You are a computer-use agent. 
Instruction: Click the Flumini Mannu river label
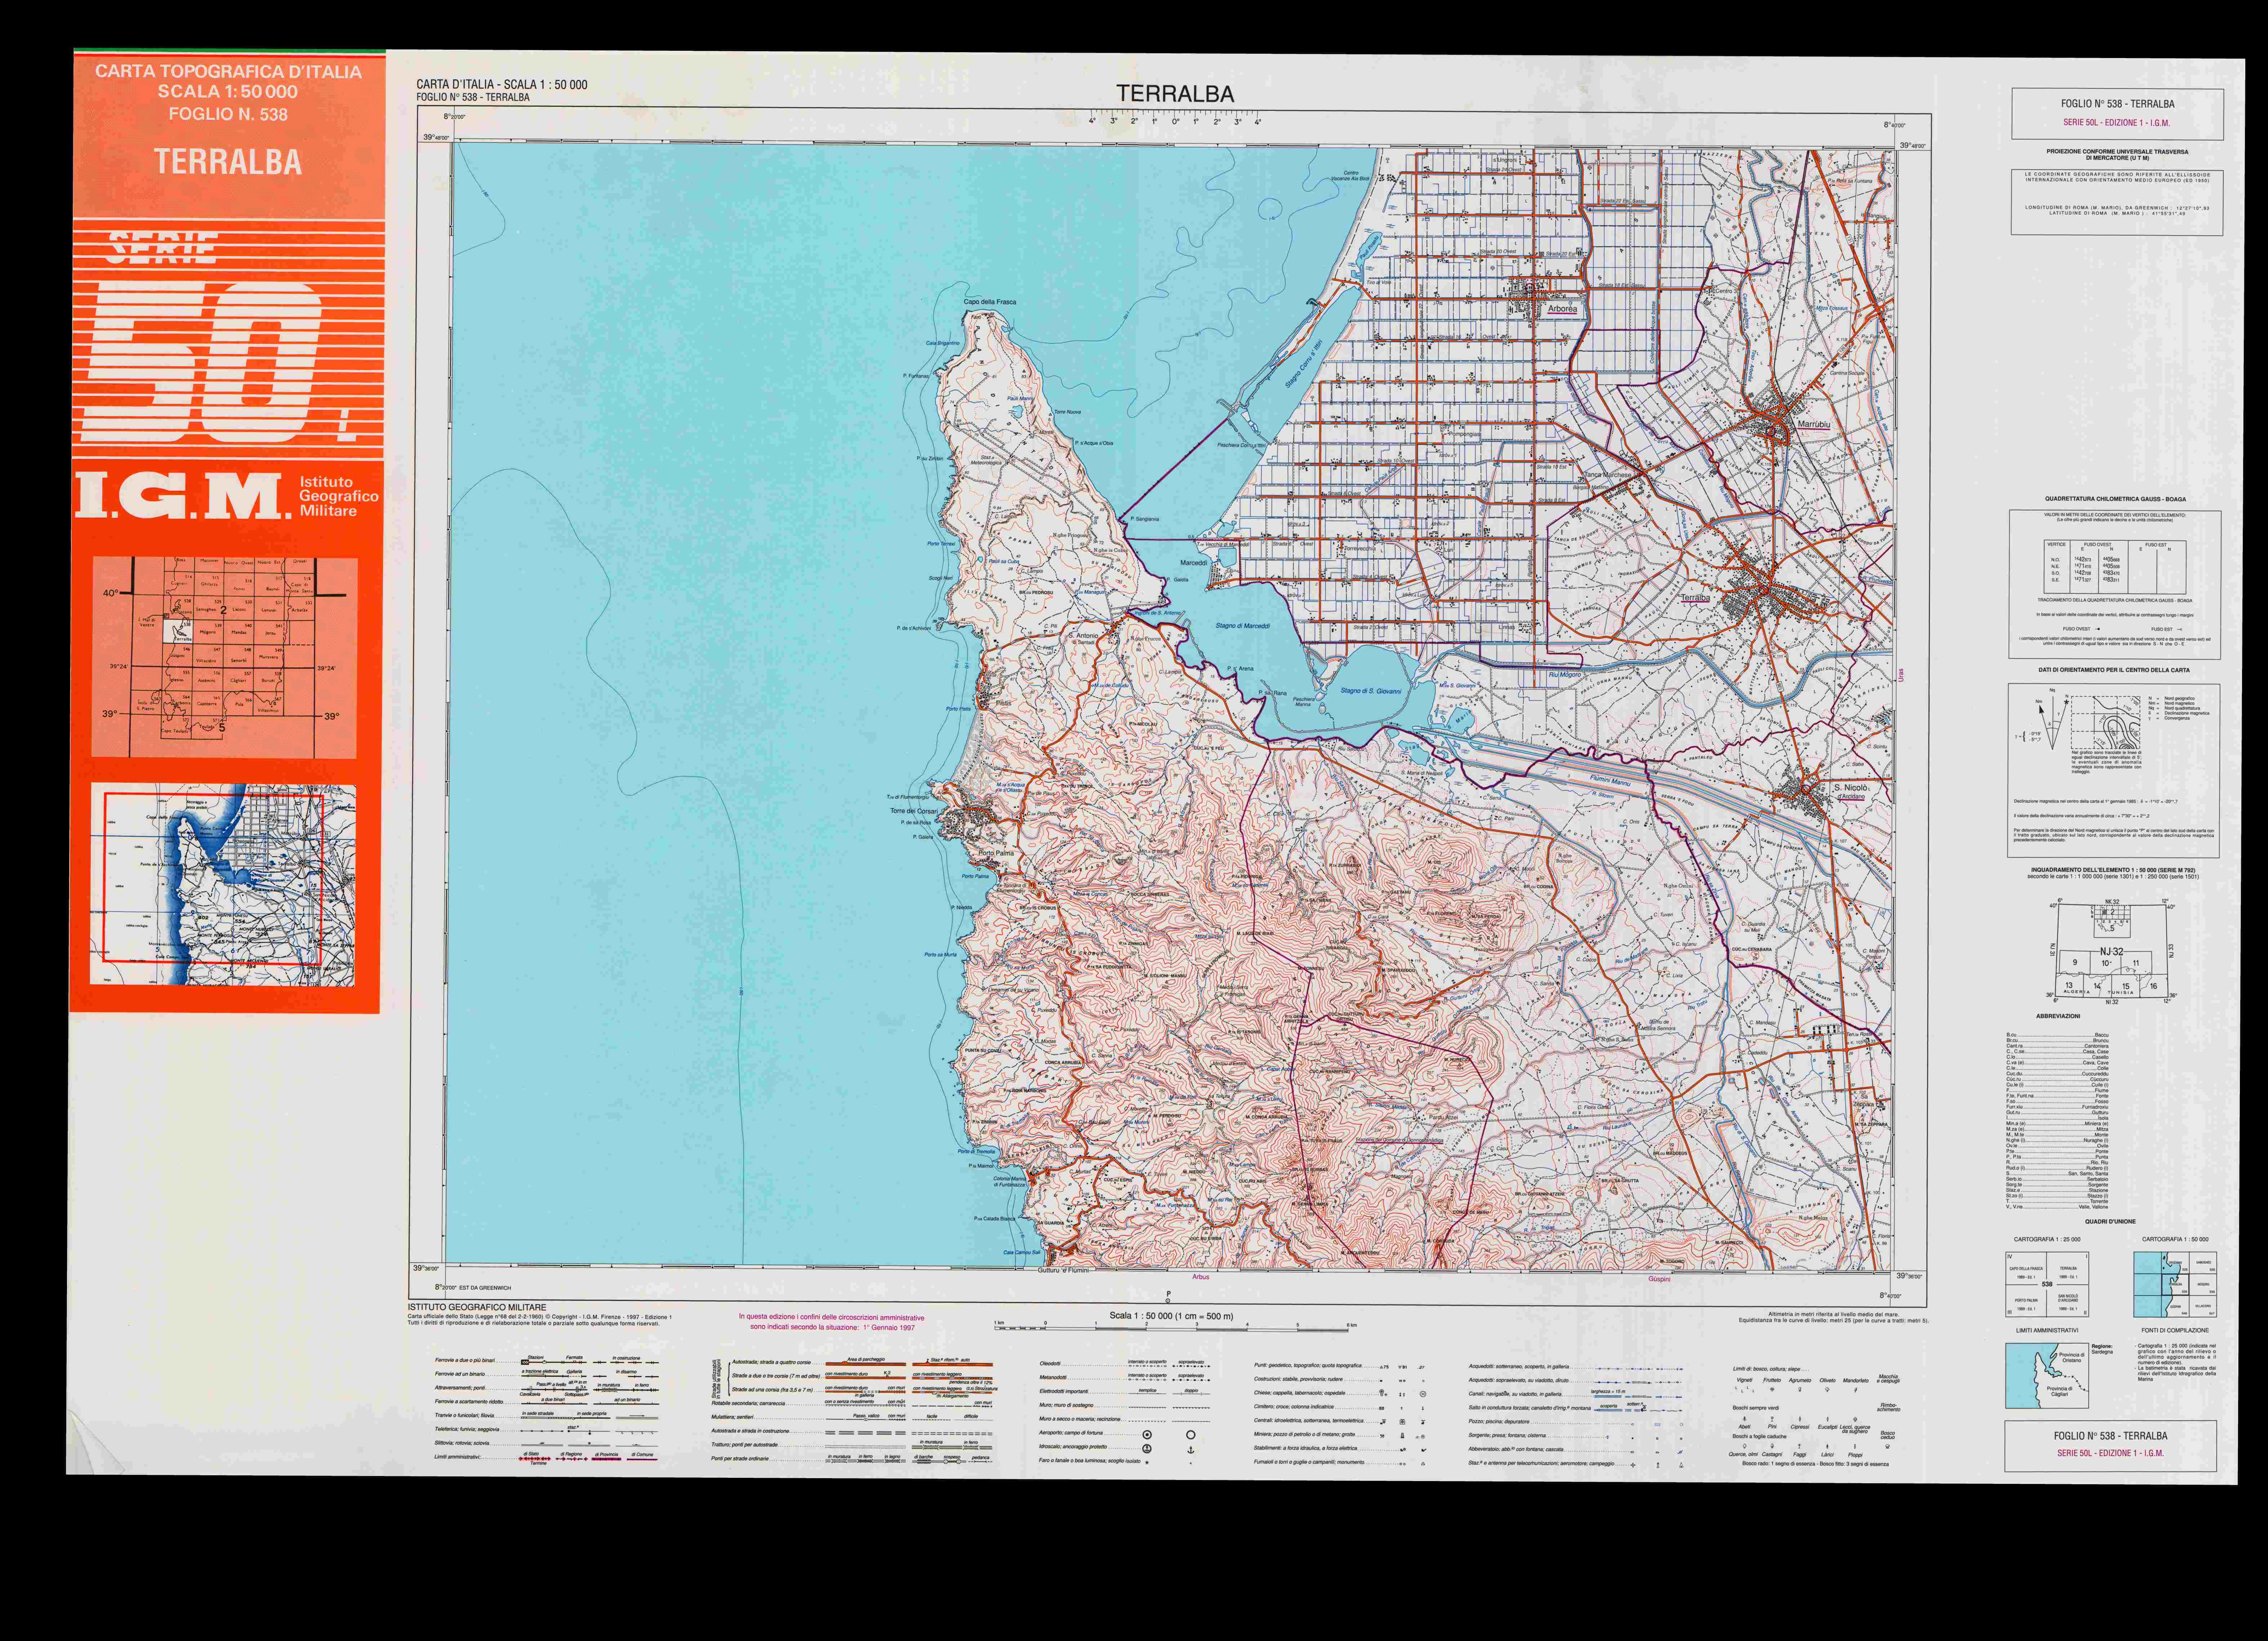click(x=1610, y=780)
